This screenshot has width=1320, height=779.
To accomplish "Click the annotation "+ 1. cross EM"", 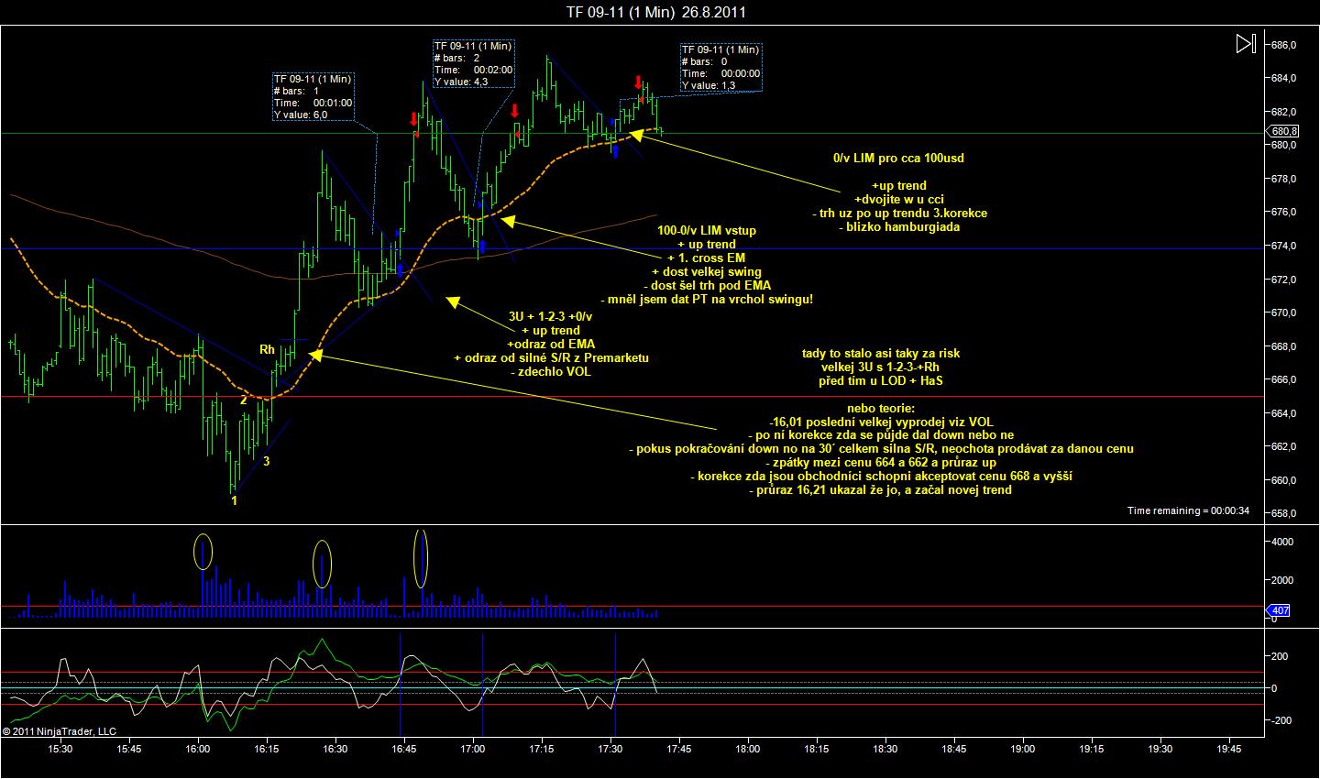I will tap(707, 258).
